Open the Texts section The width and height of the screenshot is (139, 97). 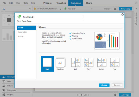(x=7, y=81)
